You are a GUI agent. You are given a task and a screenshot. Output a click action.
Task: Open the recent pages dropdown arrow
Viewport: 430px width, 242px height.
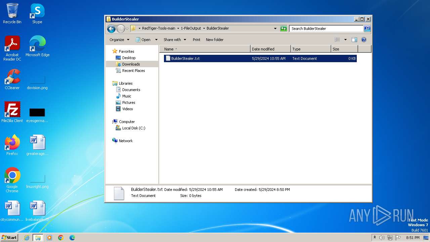(x=127, y=29)
